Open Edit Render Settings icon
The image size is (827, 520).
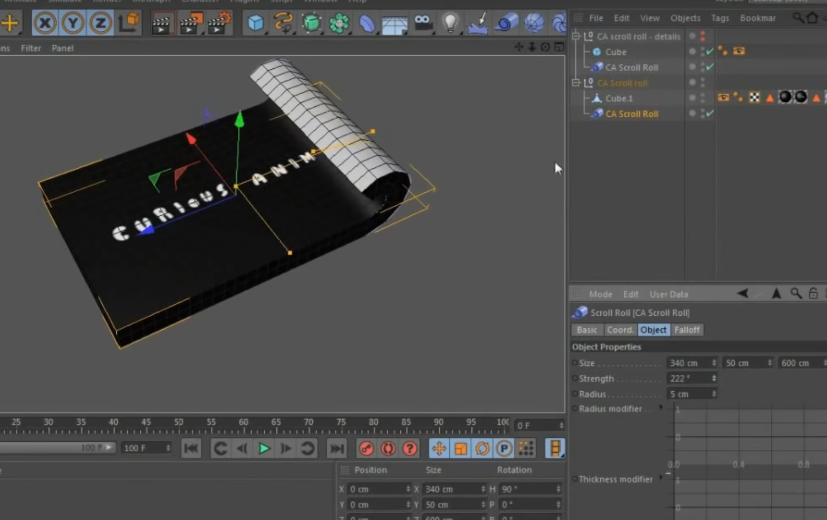click(x=219, y=23)
